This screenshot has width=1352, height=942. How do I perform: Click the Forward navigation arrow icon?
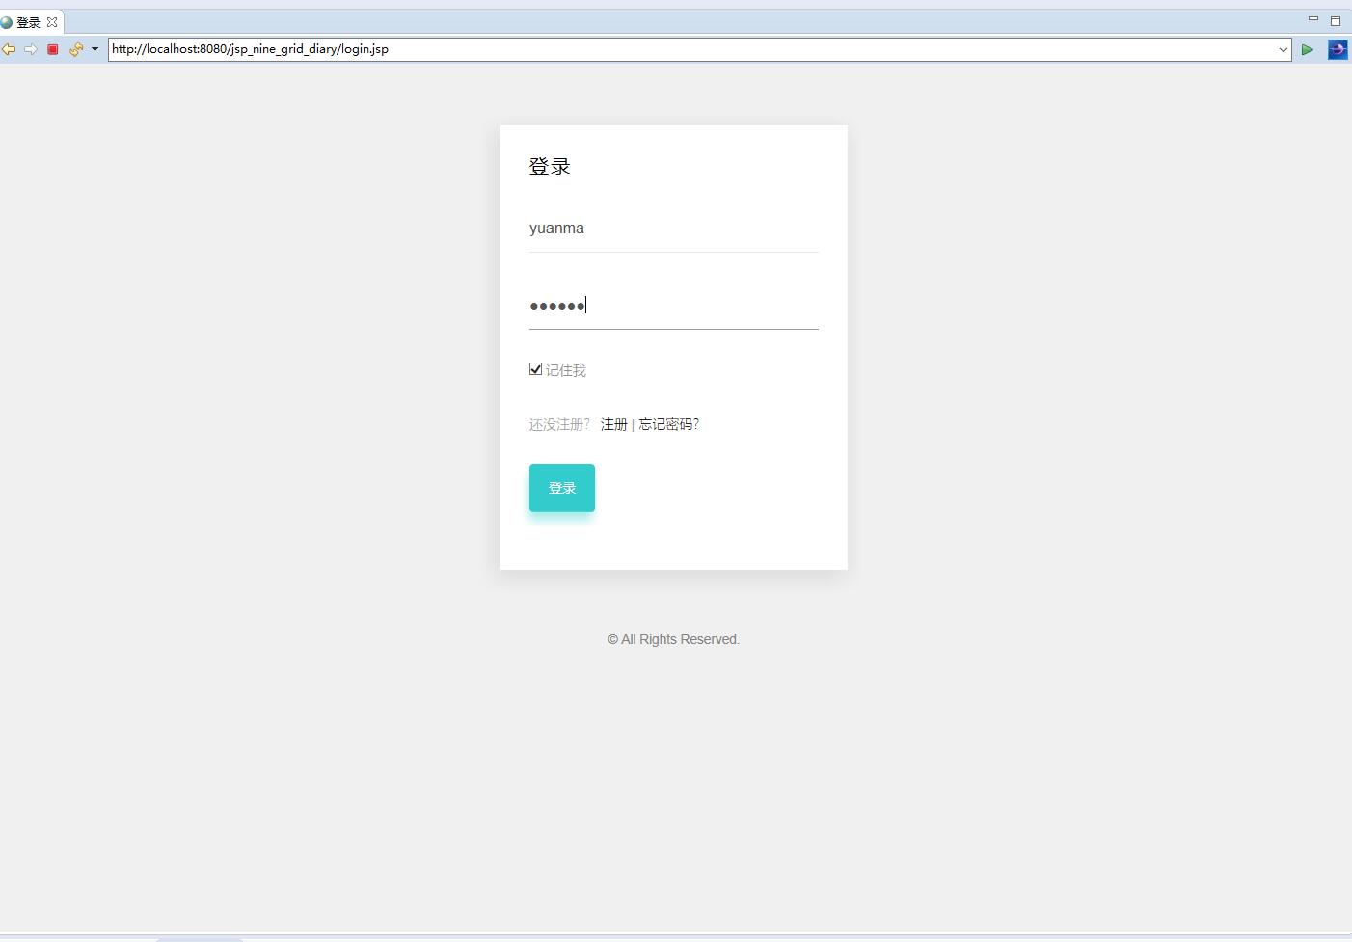click(31, 49)
